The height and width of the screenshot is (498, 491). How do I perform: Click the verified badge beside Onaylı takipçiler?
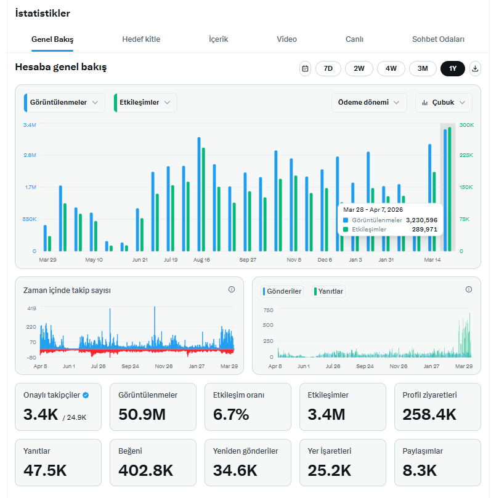coord(86,395)
